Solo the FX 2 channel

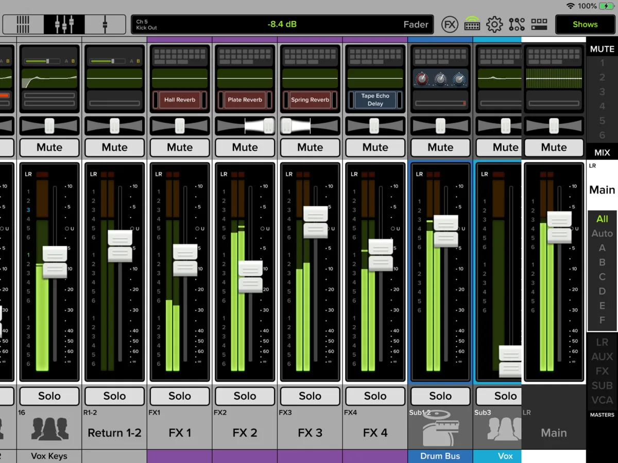245,396
